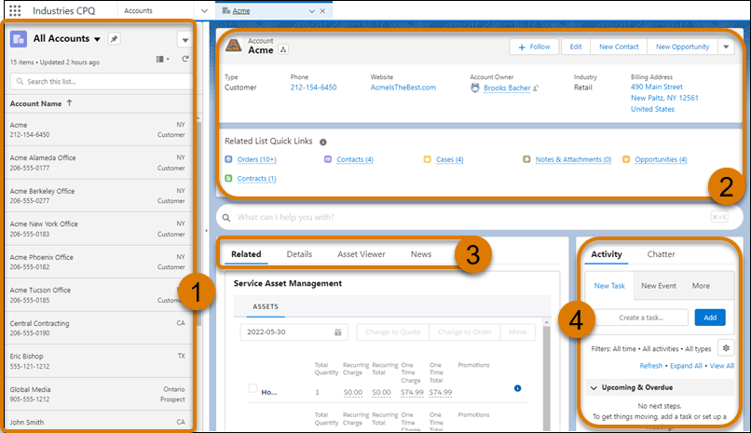Image resolution: width=751 pixels, height=433 pixels.
Task: Click the Follow button
Action: pos(534,47)
